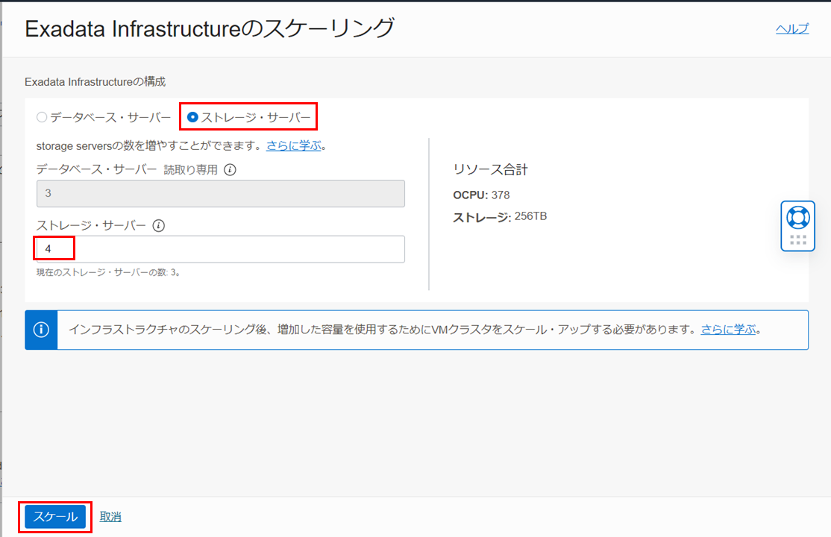The image size is (831, 537).
Task: Click the dotted grid handle below lifebuoy
Action: pos(797,240)
